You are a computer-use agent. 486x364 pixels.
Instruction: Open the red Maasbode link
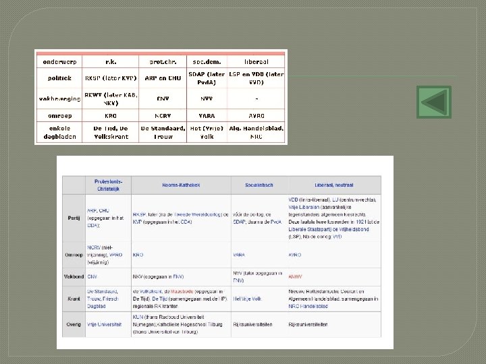pyautogui.click(x=182, y=292)
